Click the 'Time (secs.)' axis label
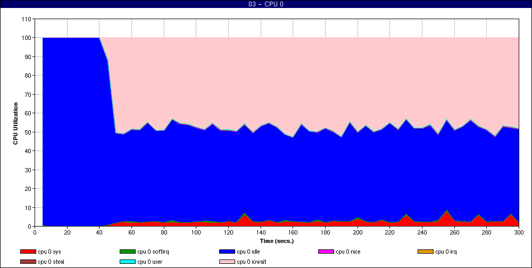532x268 pixels. 277,241
